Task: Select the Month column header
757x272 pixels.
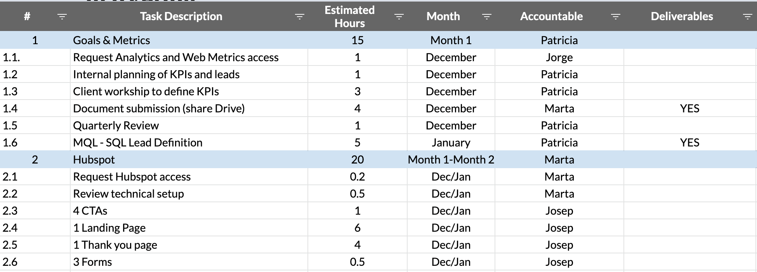Action: click(443, 17)
